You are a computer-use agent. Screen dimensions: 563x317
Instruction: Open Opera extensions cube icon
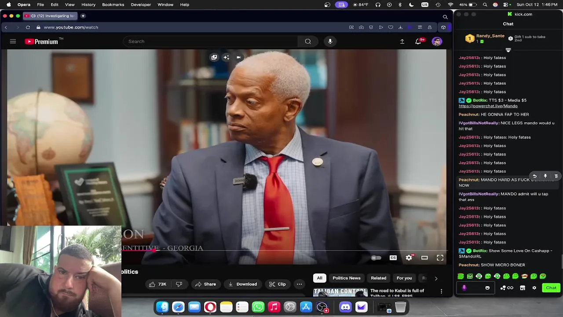[x=443, y=27]
